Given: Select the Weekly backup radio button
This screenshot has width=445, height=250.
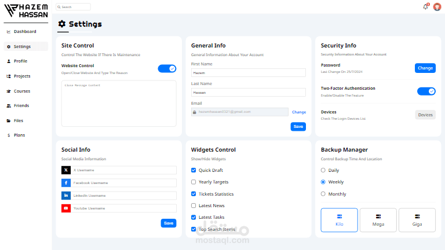Looking at the screenshot, I should pos(323,182).
